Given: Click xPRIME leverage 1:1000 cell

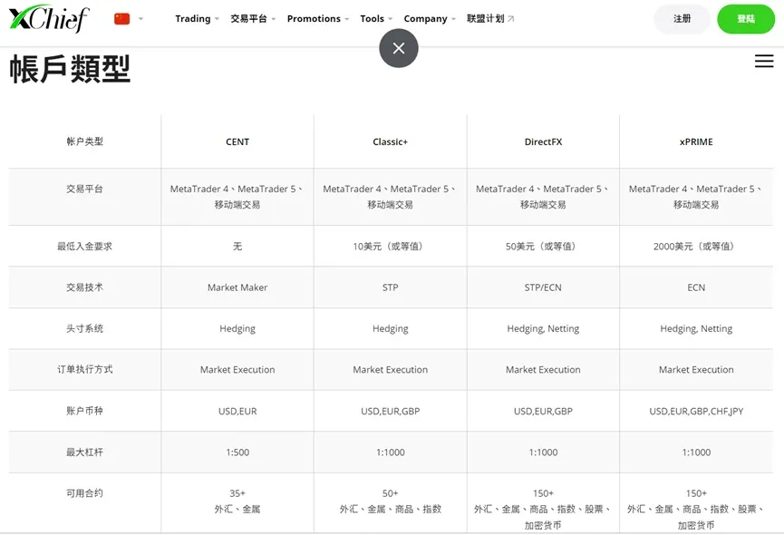Looking at the screenshot, I should (x=696, y=452).
